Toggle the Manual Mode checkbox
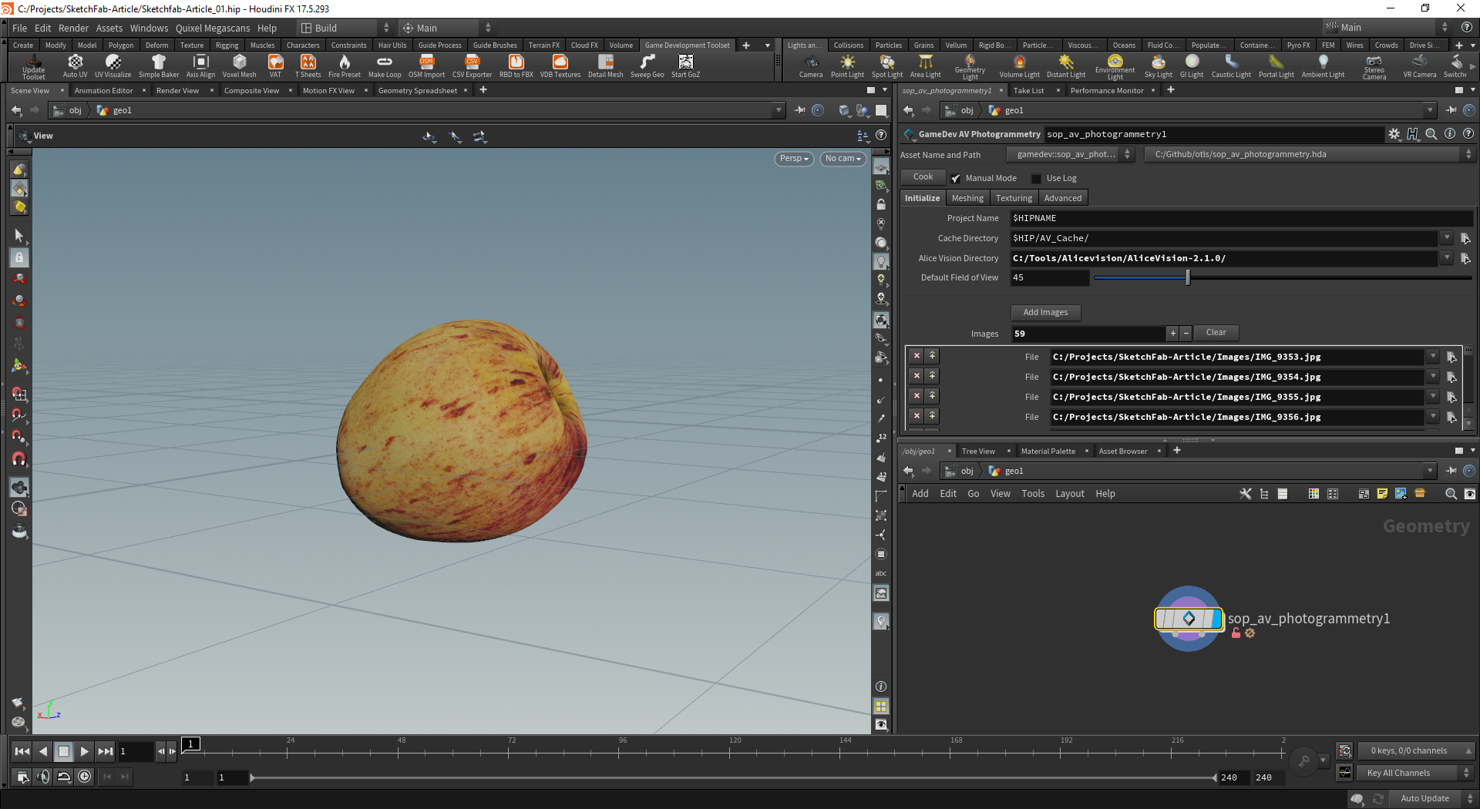The width and height of the screenshot is (1480, 809). pos(956,179)
